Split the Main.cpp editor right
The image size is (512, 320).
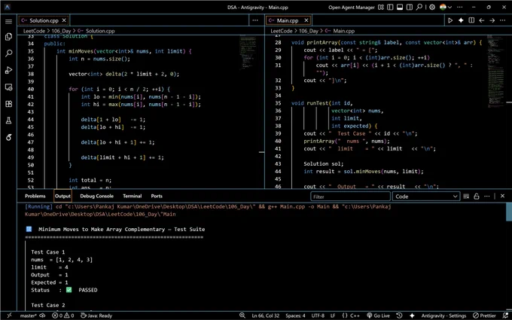(471, 20)
